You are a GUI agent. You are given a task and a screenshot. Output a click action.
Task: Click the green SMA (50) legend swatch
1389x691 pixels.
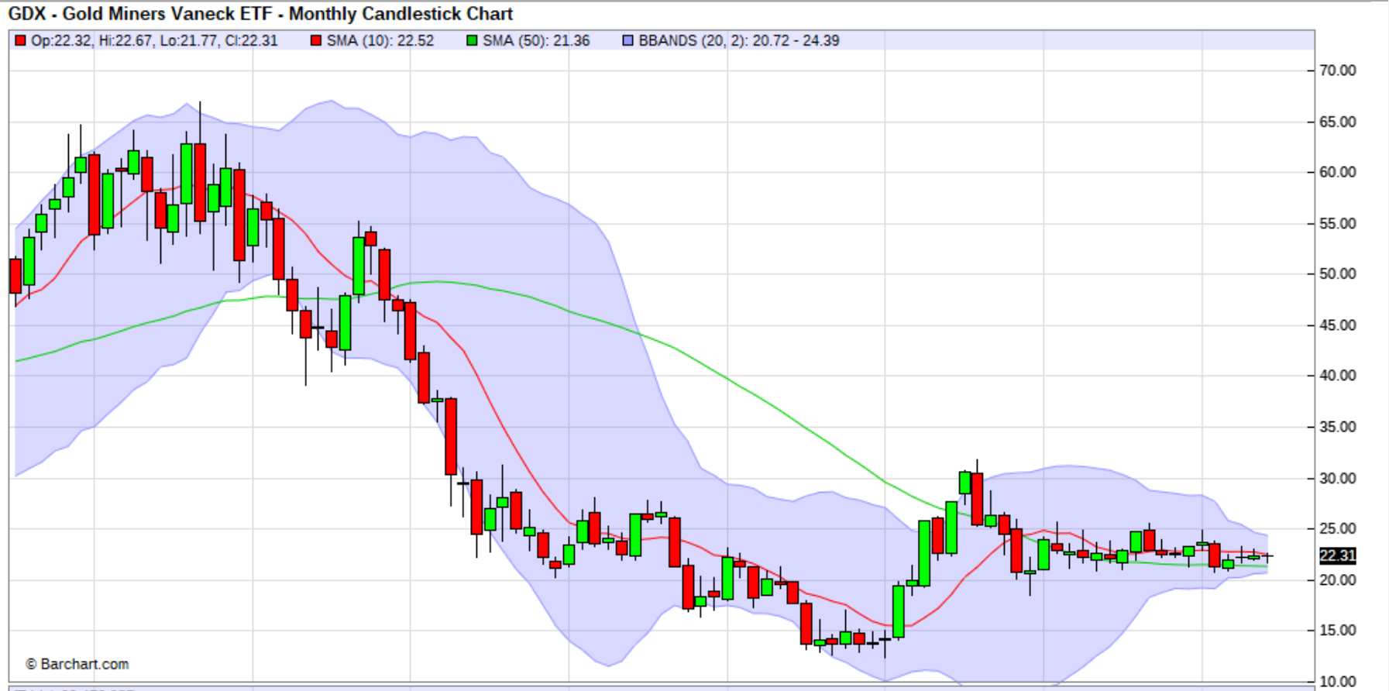[472, 40]
